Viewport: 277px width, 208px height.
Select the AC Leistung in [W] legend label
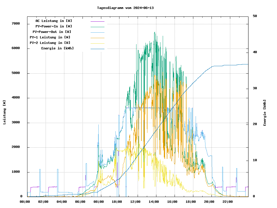[54, 21]
